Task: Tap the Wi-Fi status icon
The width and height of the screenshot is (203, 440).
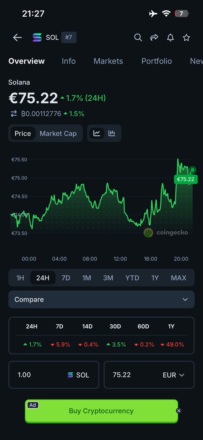Action: pyautogui.click(x=166, y=14)
